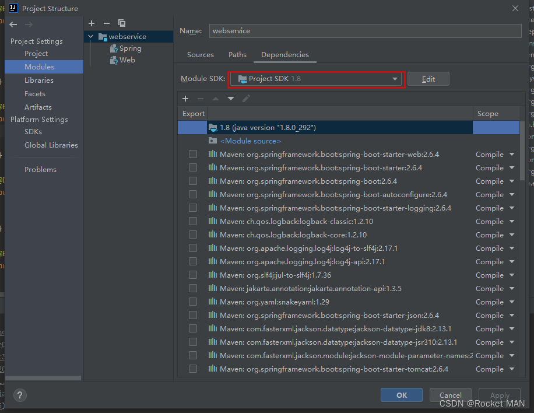Image resolution: width=534 pixels, height=413 pixels.
Task: Click the Edit button next to SDK
Action: point(428,79)
